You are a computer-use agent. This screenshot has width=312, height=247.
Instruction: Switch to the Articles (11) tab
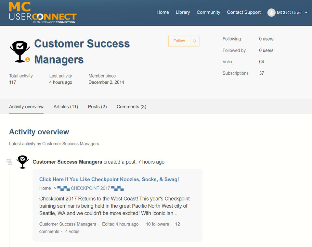coord(66,107)
